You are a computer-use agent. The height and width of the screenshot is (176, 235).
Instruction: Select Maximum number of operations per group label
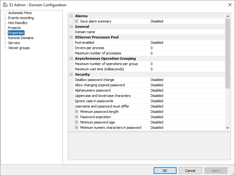click(x=106, y=64)
